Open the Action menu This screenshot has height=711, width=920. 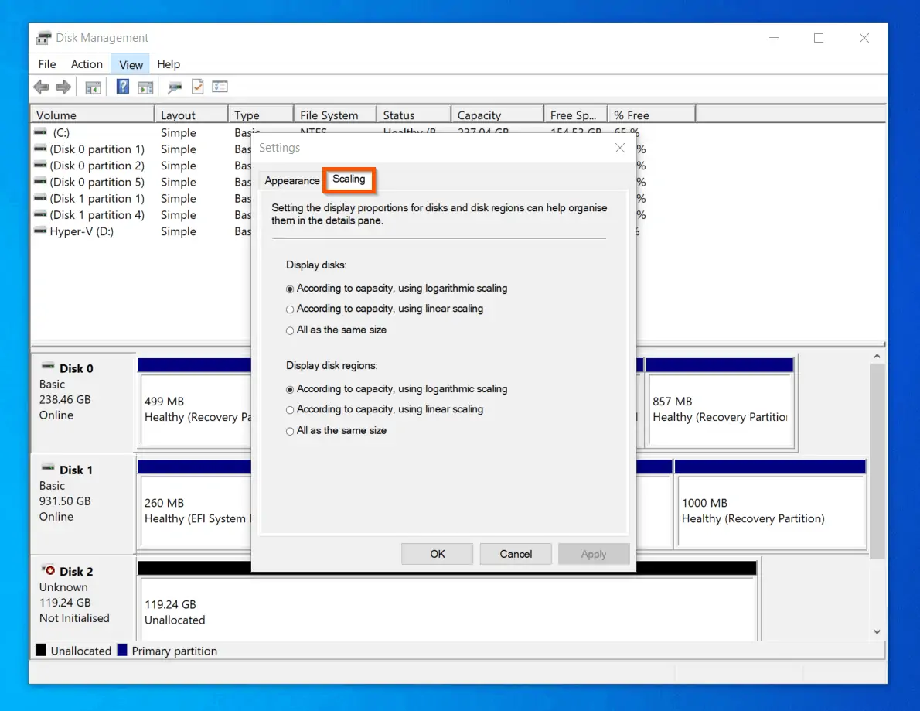(87, 64)
